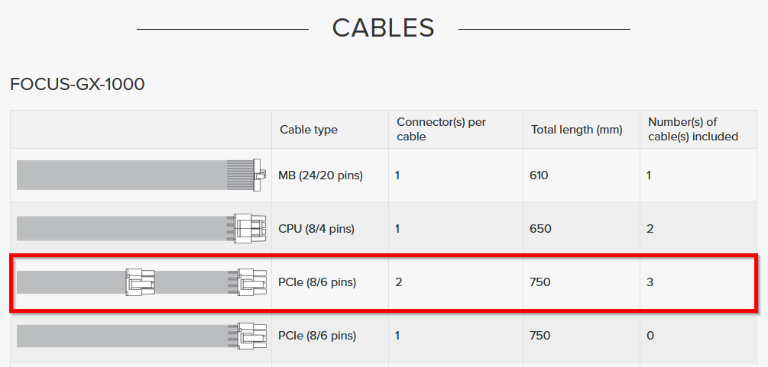This screenshot has width=768, height=367.
Task: Select the highlighted PCIe (8/6 pins) label
Action: (317, 282)
